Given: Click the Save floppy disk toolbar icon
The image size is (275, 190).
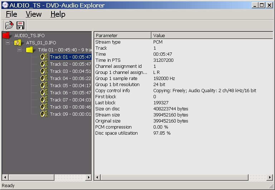Looking at the screenshot, I should click(20, 25).
